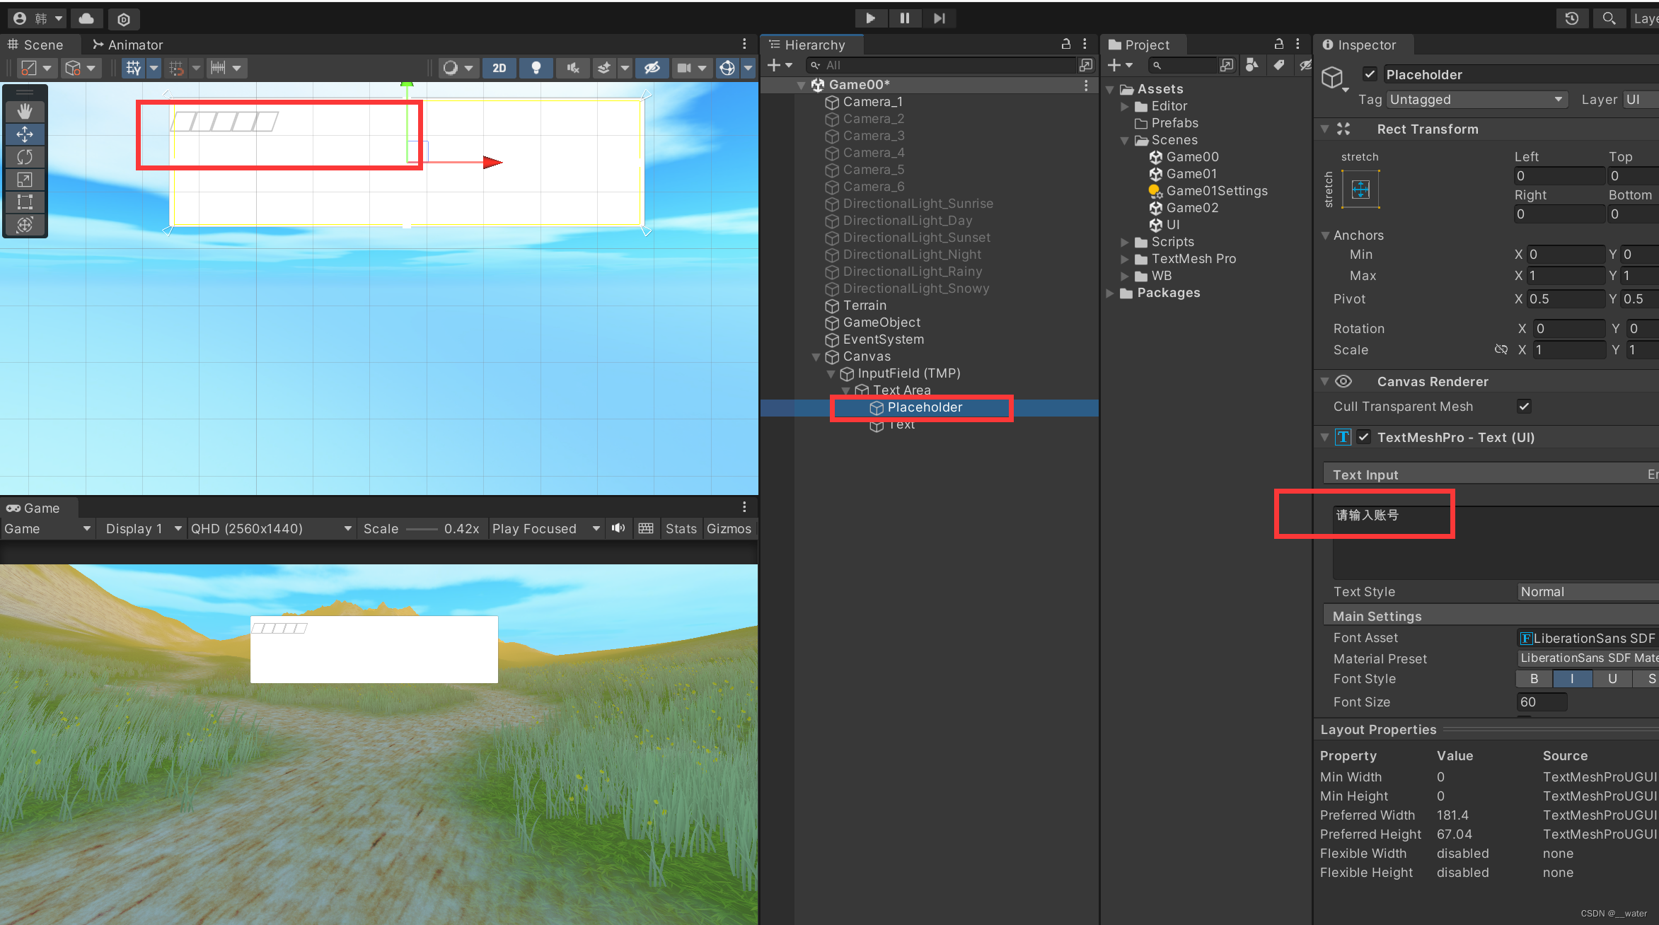Click the Italic font style button
This screenshot has height=925, width=1659.
(1572, 678)
